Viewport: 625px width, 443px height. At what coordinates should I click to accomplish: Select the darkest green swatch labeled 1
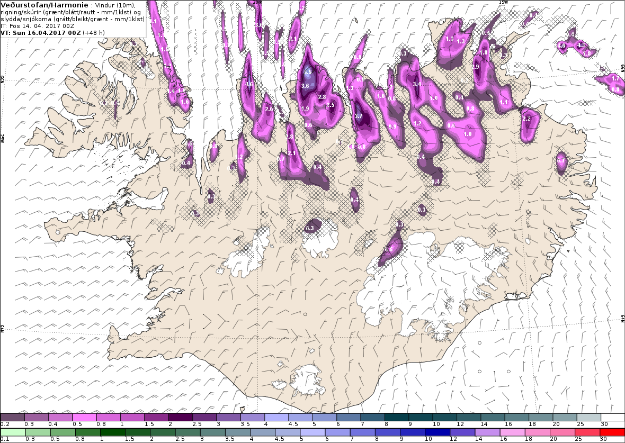coord(113,432)
